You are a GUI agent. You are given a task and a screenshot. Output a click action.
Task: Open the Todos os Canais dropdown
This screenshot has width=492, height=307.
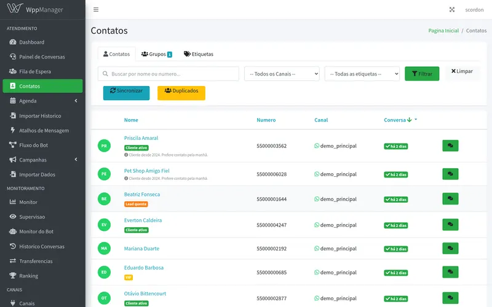click(282, 74)
